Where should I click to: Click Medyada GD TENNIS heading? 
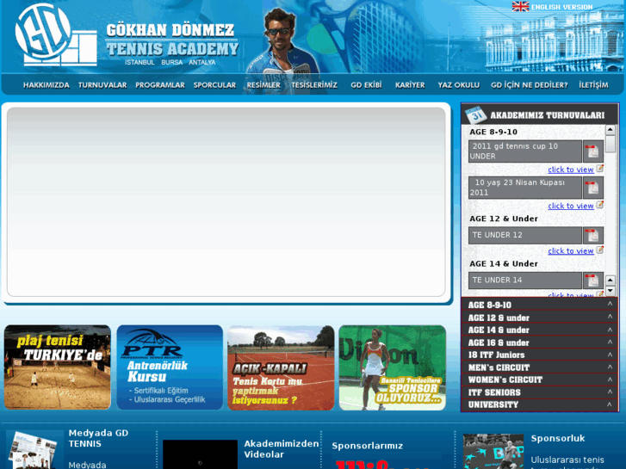pyautogui.click(x=98, y=438)
